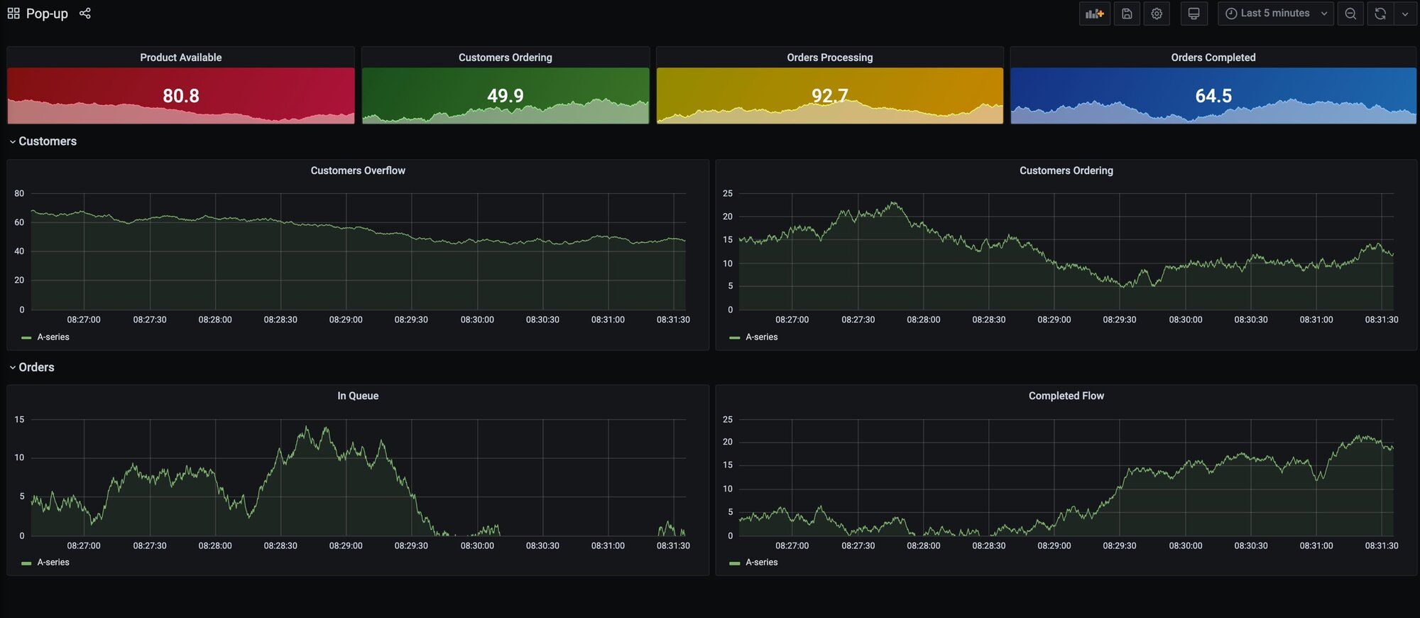Click the Add panel icon
Screen dimensions: 1420x618
point(1094,13)
